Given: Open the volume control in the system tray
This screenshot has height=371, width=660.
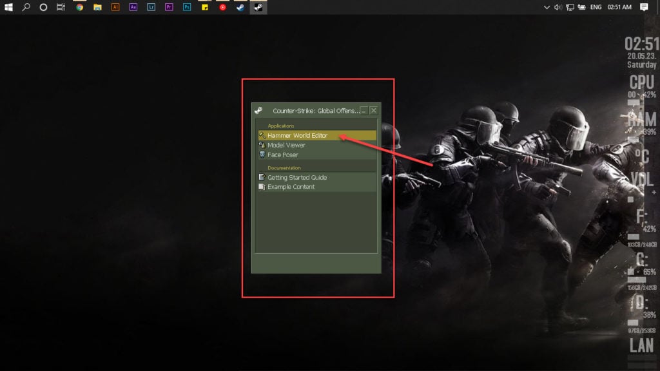Looking at the screenshot, I should [558, 7].
